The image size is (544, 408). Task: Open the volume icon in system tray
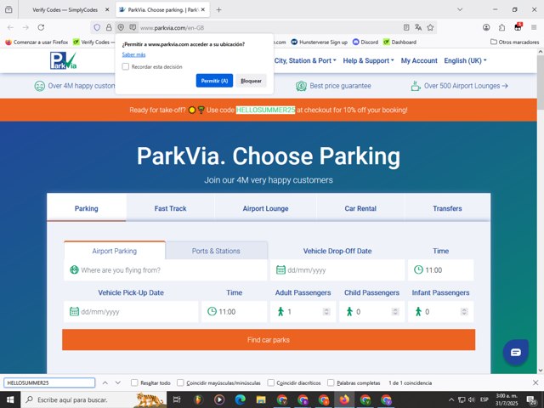tap(472, 399)
